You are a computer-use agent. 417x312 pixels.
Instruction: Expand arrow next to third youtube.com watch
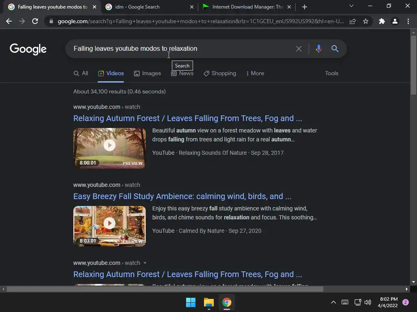click(145, 263)
